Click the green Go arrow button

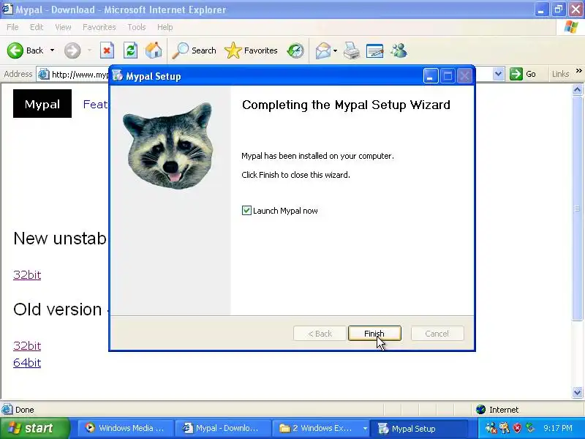516,74
